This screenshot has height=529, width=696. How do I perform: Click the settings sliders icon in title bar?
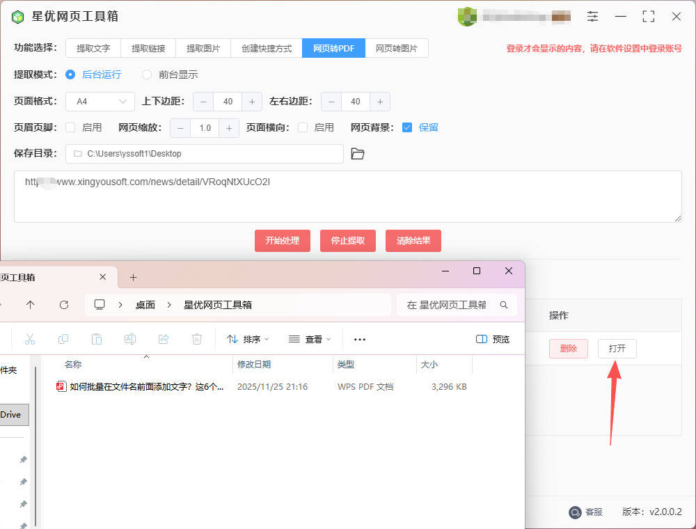coord(592,15)
